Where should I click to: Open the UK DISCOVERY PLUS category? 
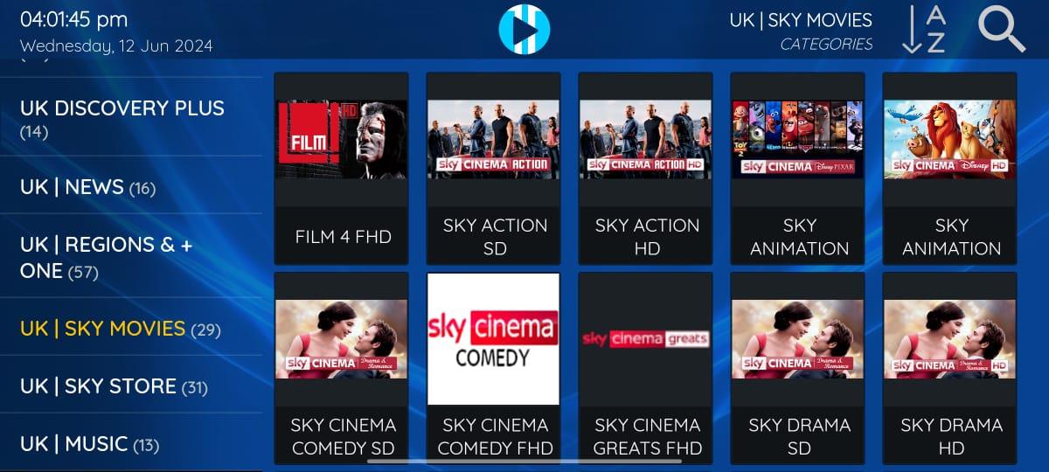[x=131, y=119]
